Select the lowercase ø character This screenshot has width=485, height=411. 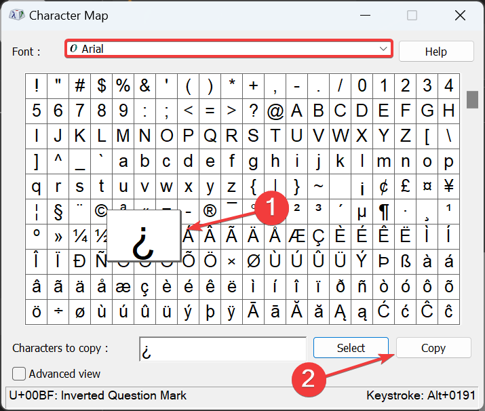[80, 312]
